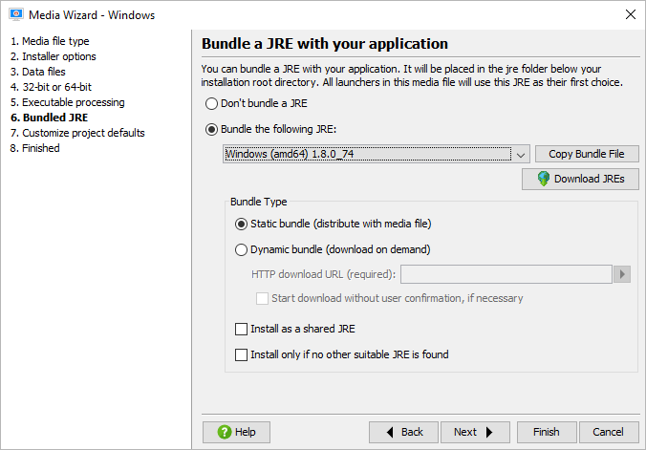The width and height of the screenshot is (646, 450).
Task: Select the "Don't bundle a JRE" radio option
Action: click(211, 103)
